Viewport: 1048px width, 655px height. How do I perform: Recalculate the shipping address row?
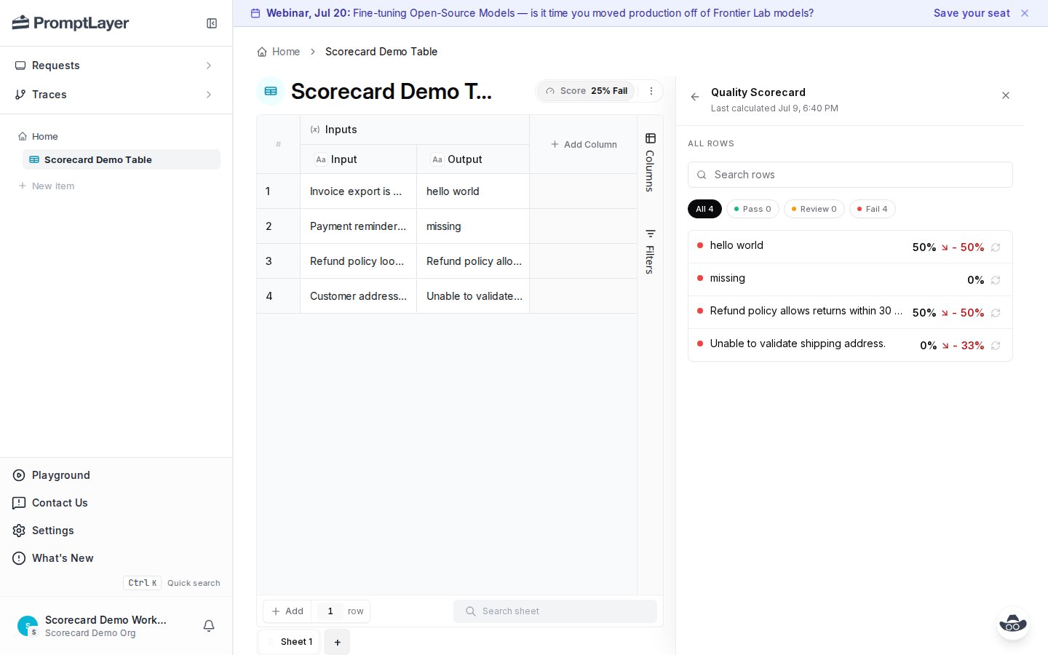click(x=996, y=346)
